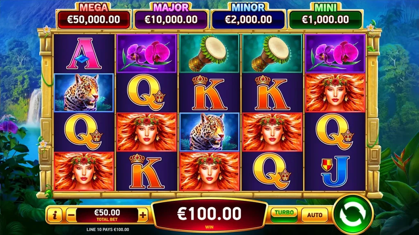Click the orchid symbol on fifth reel
The image size is (419, 235).
pos(335,53)
